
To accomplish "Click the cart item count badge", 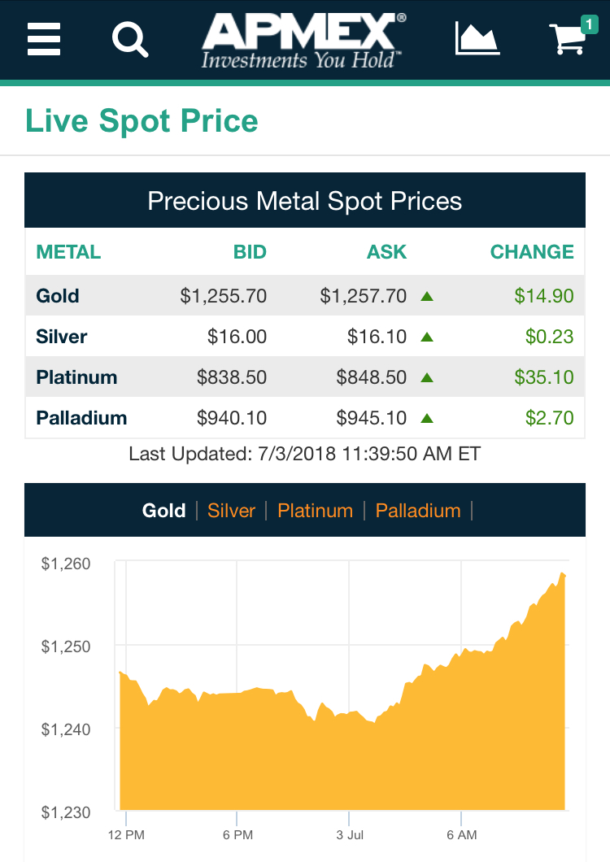I will pyautogui.click(x=588, y=24).
